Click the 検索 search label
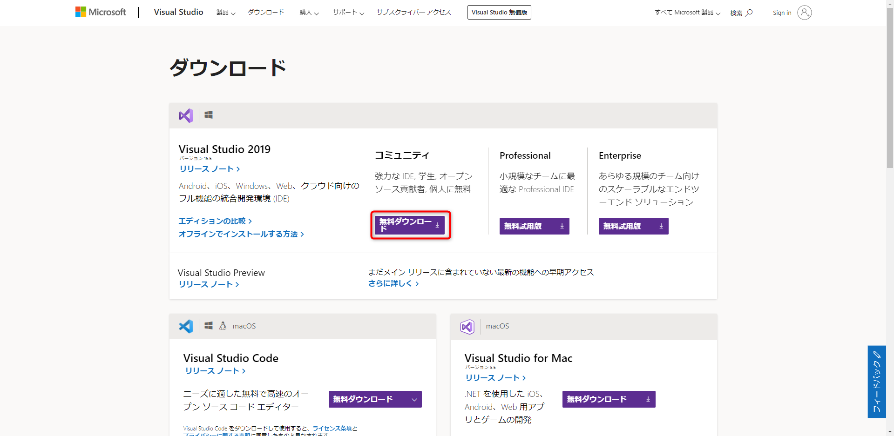Image resolution: width=894 pixels, height=436 pixels. [736, 13]
